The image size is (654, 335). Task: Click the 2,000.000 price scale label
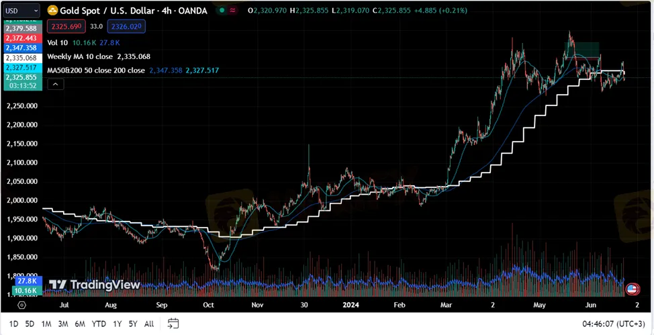tap(23, 201)
